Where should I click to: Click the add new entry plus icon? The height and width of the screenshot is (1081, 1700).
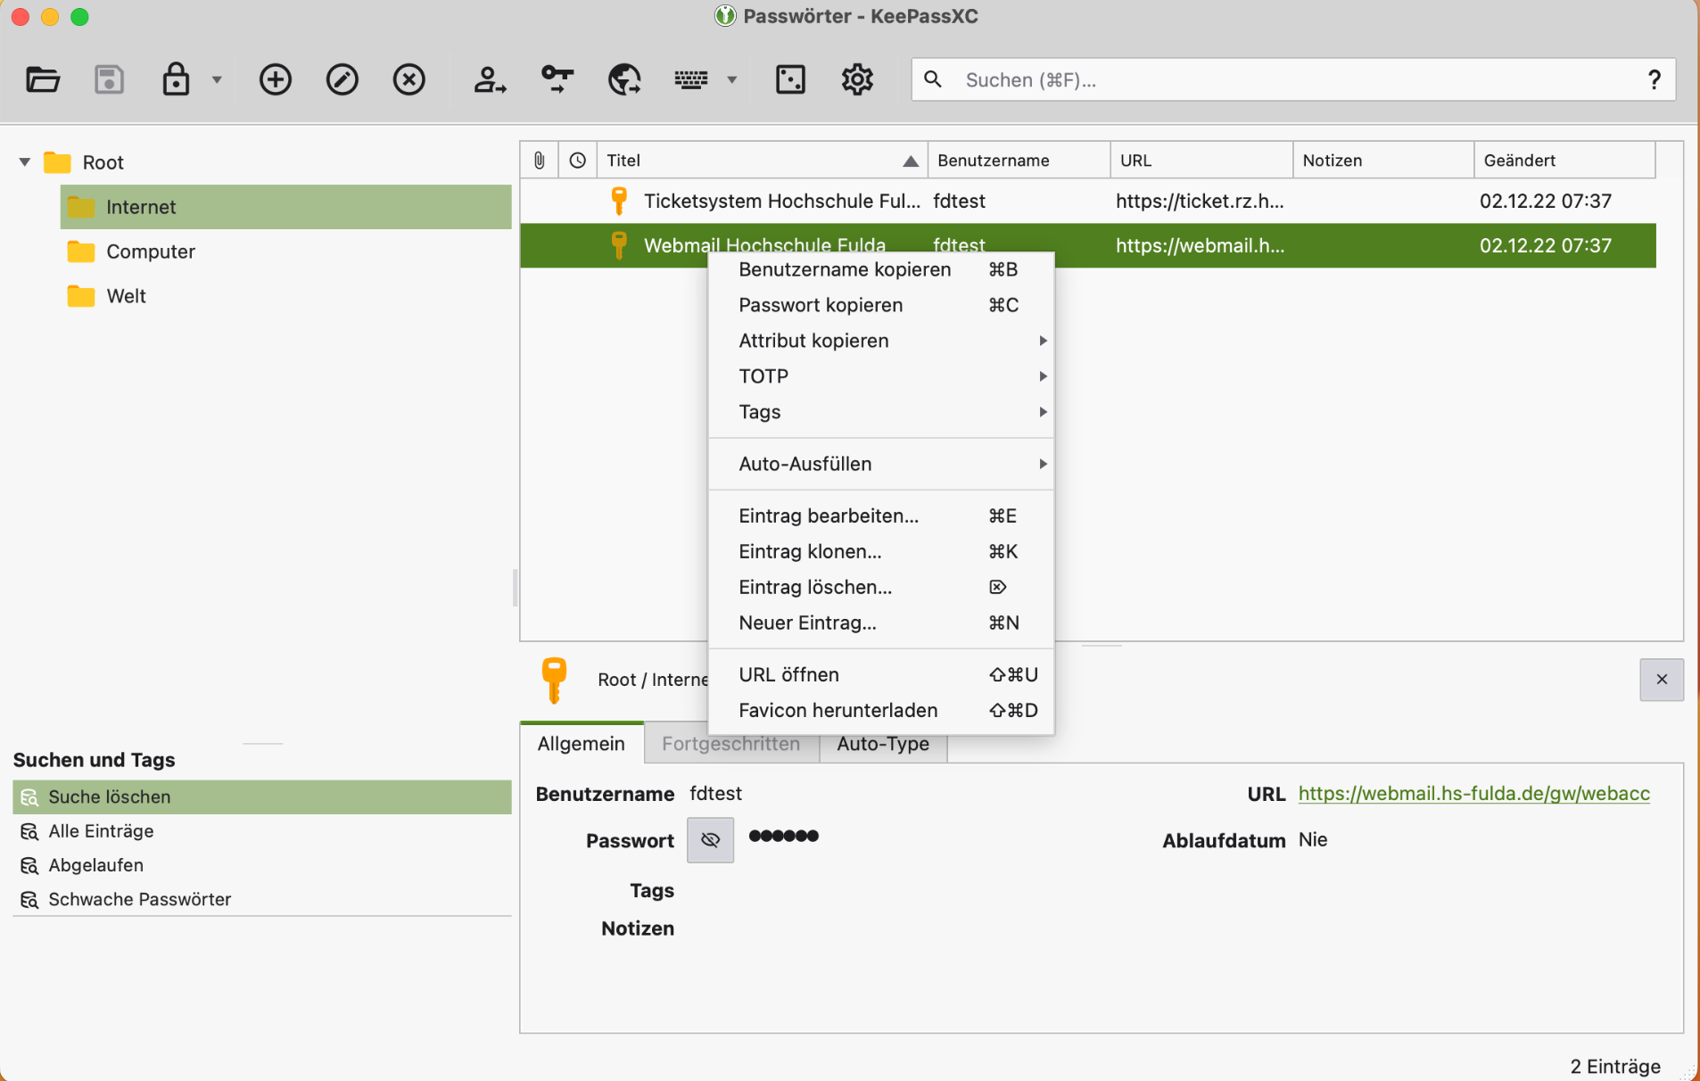(275, 80)
